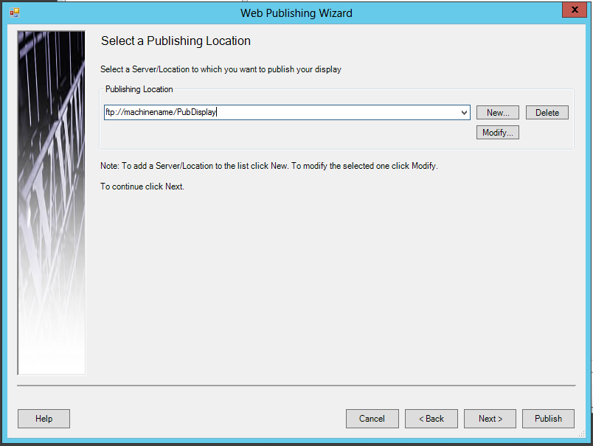The width and height of the screenshot is (593, 446).
Task: Click the horizontal separator above the buttons
Action: tap(296, 385)
